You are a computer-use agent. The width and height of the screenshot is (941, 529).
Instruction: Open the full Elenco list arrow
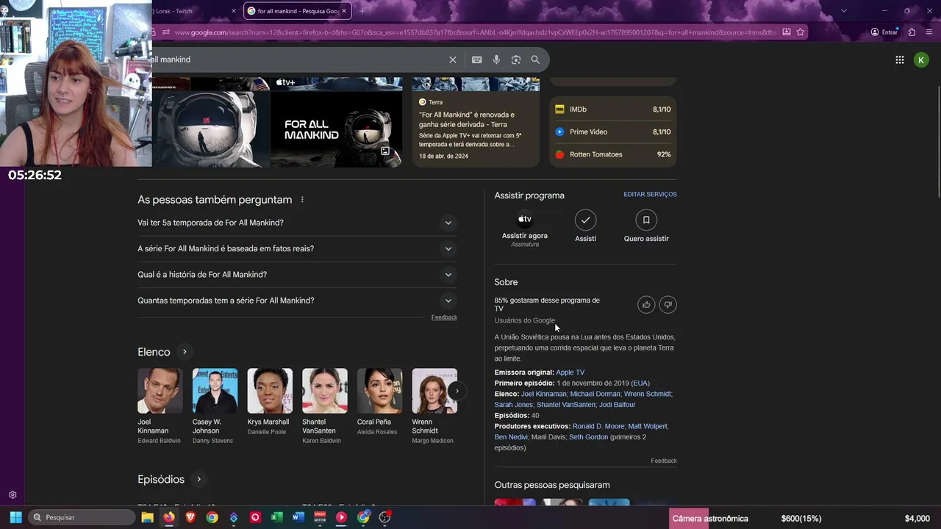[x=185, y=352]
